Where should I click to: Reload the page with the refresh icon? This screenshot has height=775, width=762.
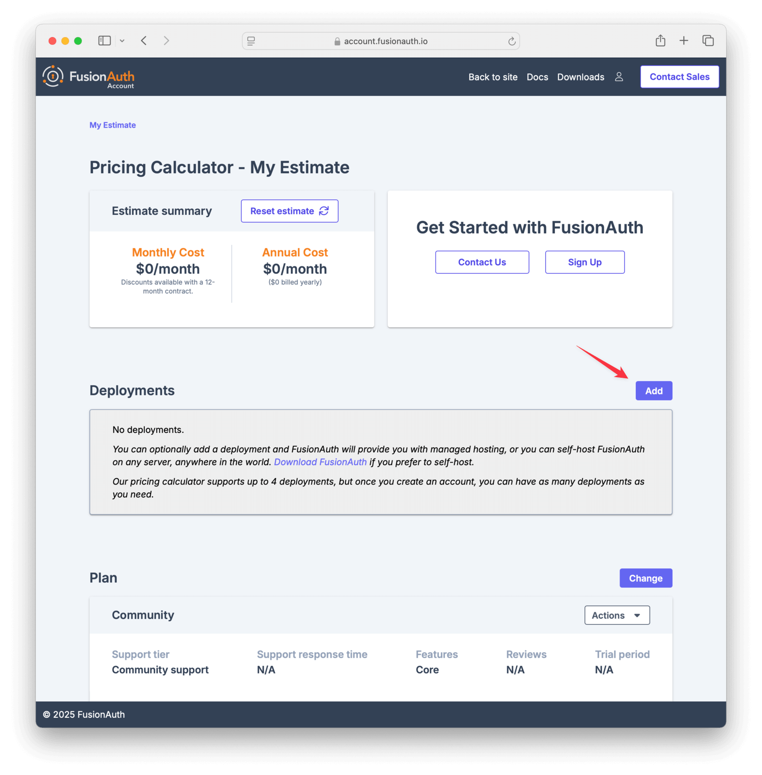click(511, 41)
